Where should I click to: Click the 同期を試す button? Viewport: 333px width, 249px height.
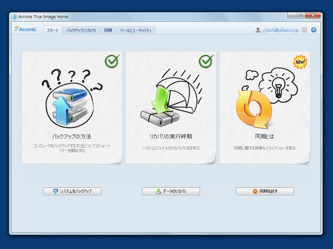click(x=265, y=191)
